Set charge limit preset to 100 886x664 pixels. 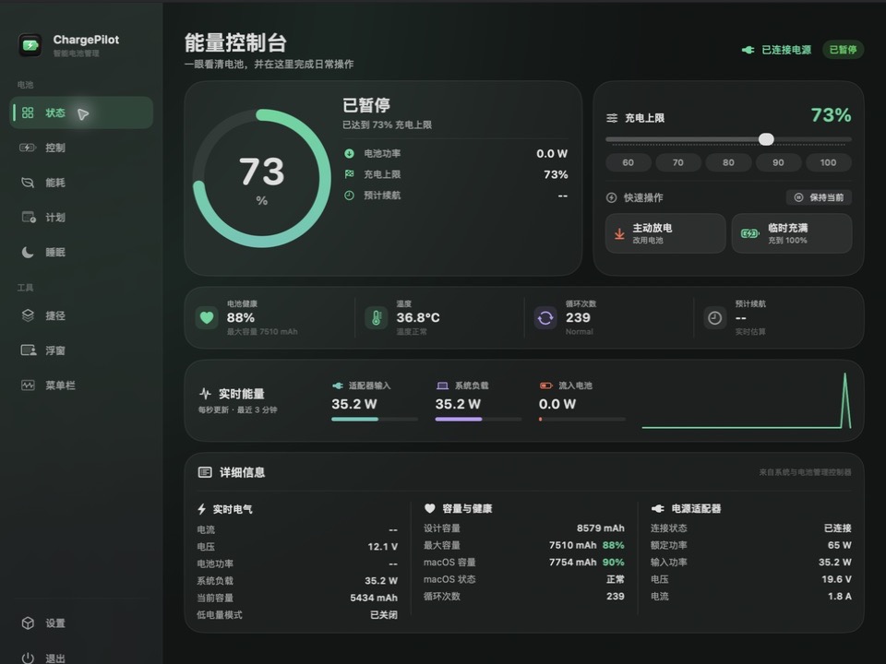click(829, 162)
